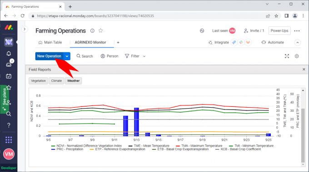Click the address bar URL

95,16
